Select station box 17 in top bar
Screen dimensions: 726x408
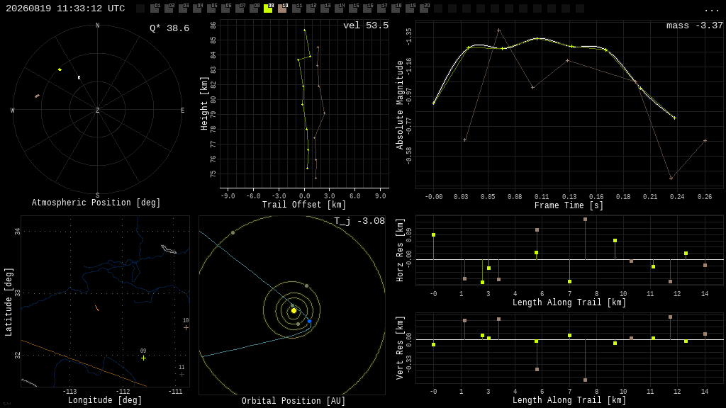pyautogui.click(x=381, y=8)
